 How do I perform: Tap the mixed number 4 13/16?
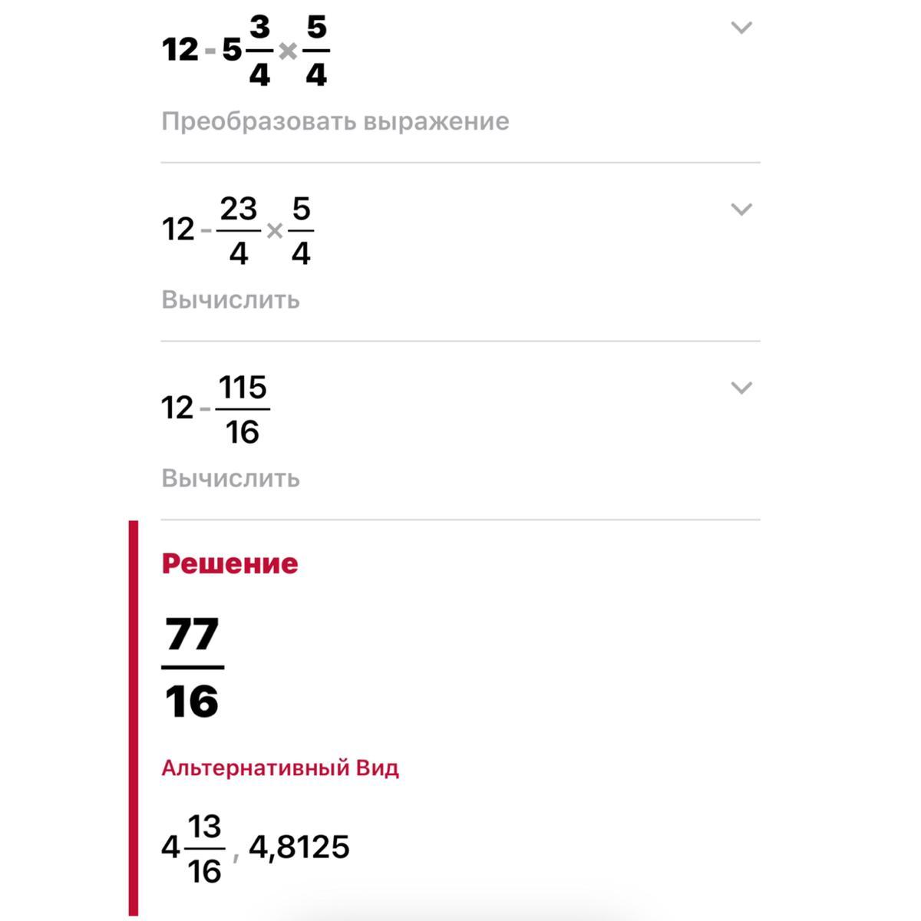point(193,849)
